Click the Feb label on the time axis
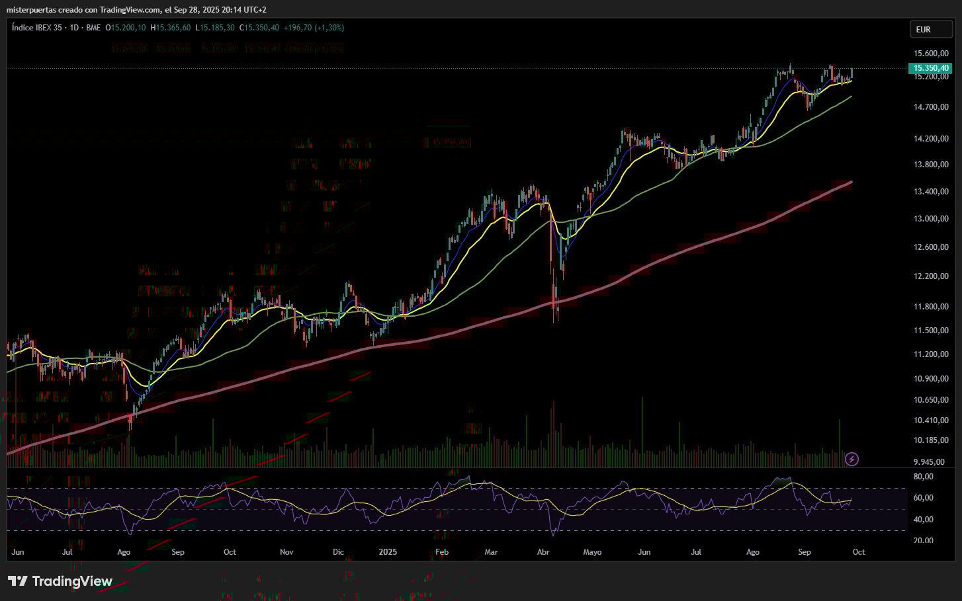The height and width of the screenshot is (601, 962). pyautogui.click(x=442, y=552)
